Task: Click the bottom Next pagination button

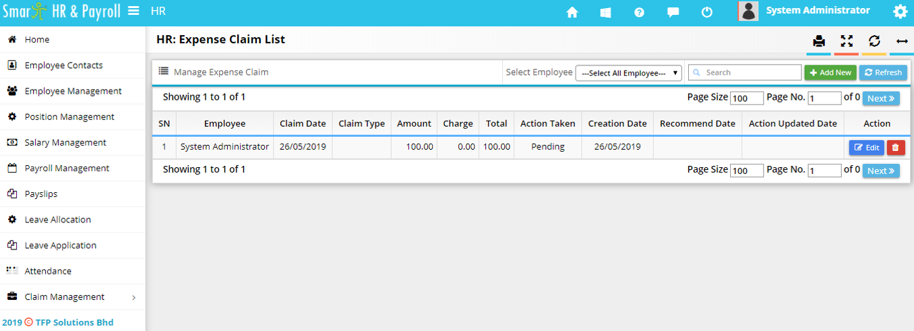Action: pyautogui.click(x=881, y=171)
